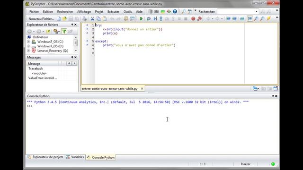
Task: Click the status bar green indicator light
Action: click(x=273, y=164)
